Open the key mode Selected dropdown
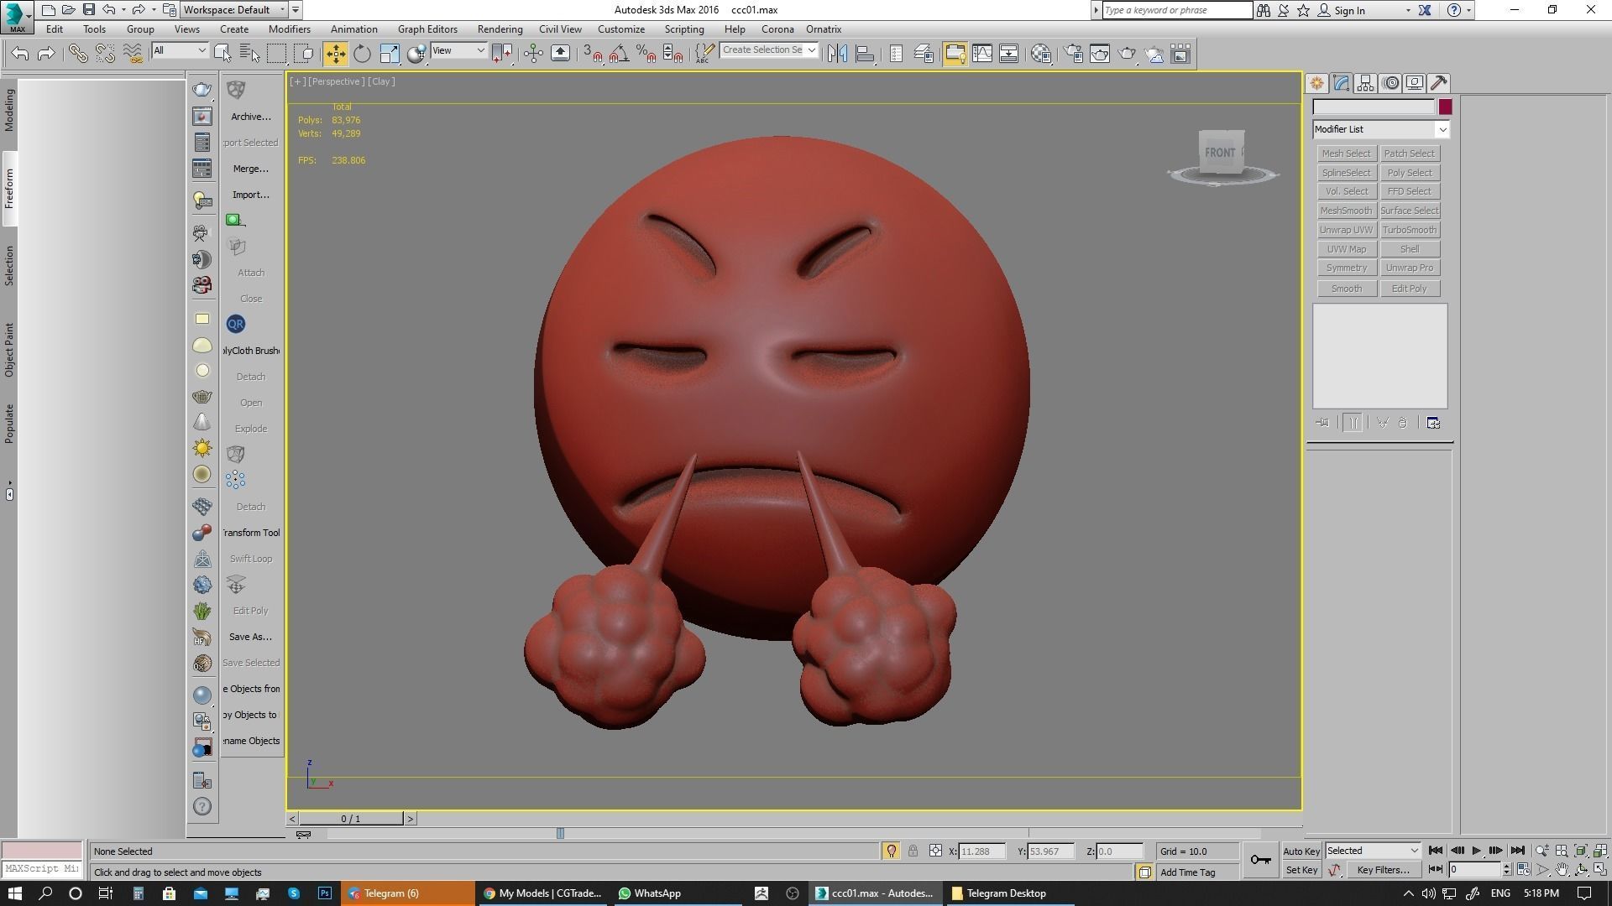Screen dimensions: 1612x906 (1373, 851)
